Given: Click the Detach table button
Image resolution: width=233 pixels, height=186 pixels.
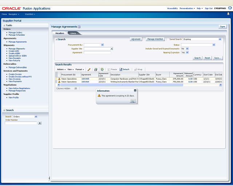Looking at the screenshot, I should (x=125, y=69).
